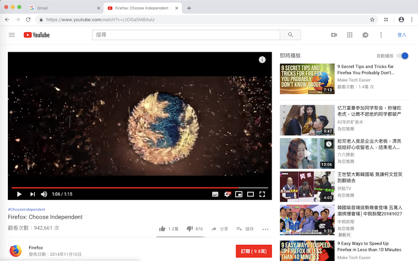This screenshot has width=418, height=261.
Task: Open the upload video camera icon
Action: pyautogui.click(x=334, y=35)
